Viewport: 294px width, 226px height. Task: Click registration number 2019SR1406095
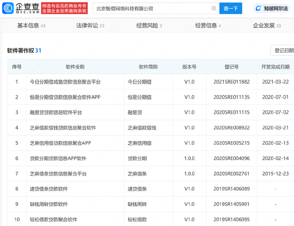[x=231, y=219]
